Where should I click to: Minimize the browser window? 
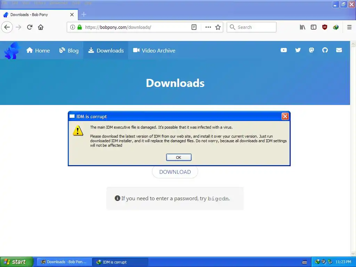335,5
